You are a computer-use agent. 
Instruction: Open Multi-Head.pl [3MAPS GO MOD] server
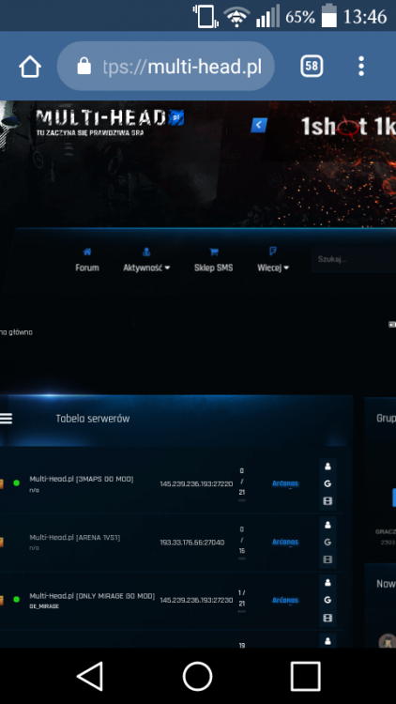click(82, 479)
